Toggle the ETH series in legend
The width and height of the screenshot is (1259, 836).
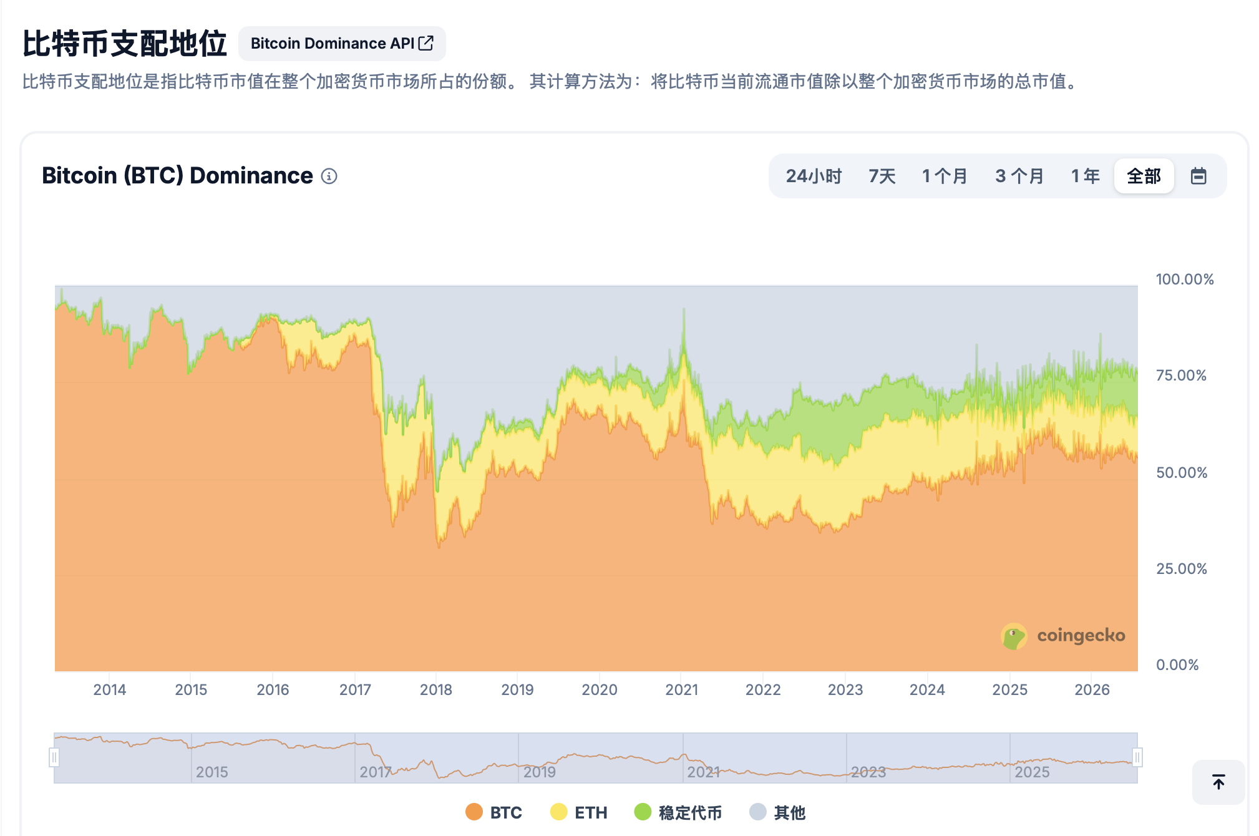[x=578, y=812]
